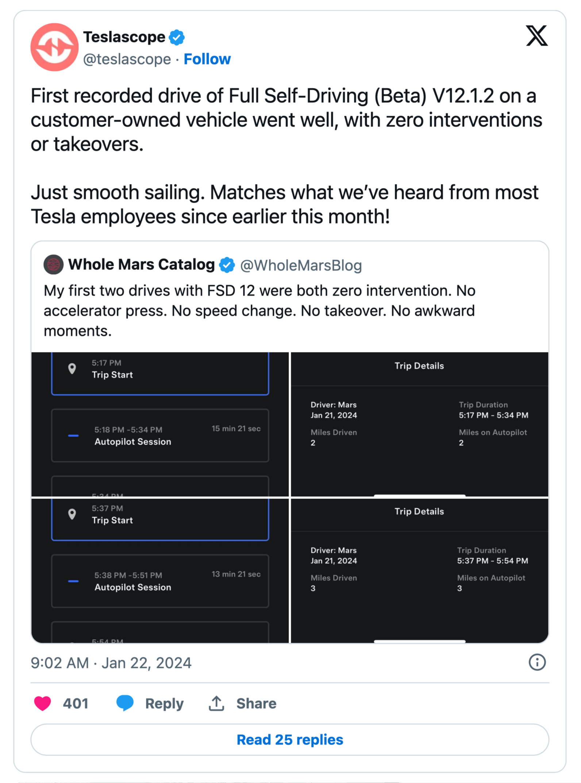
Task: Follow the Teslascope account
Action: coord(207,59)
